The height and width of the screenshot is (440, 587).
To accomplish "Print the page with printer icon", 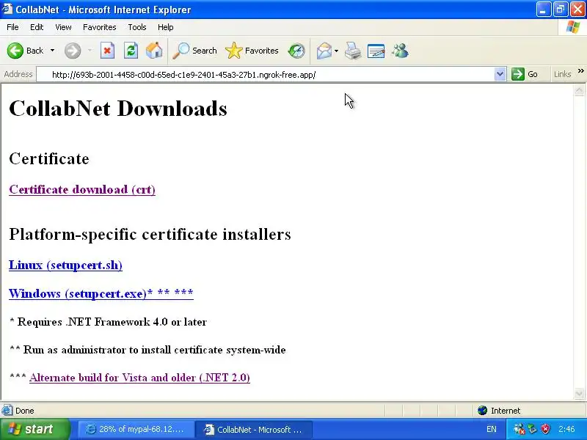I will (353, 51).
